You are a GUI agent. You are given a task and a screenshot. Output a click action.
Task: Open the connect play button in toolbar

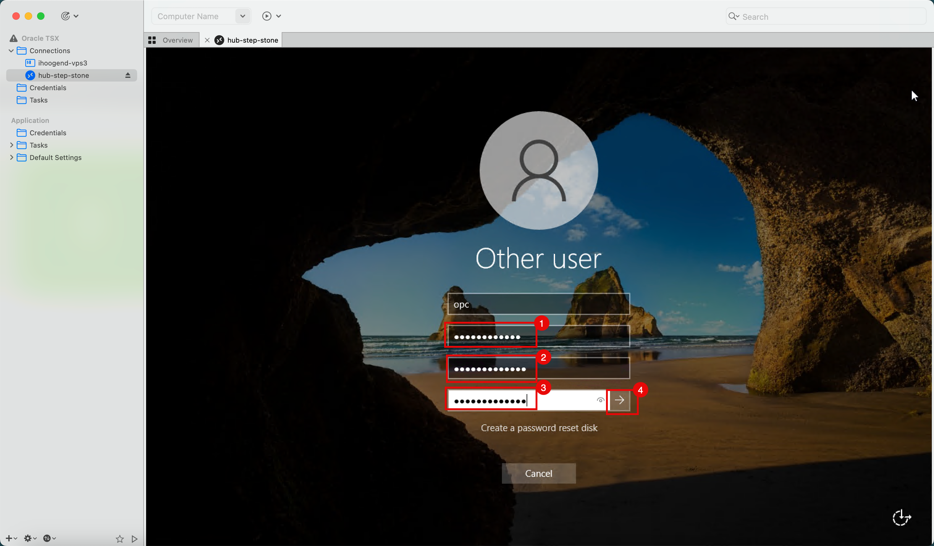pyautogui.click(x=267, y=16)
